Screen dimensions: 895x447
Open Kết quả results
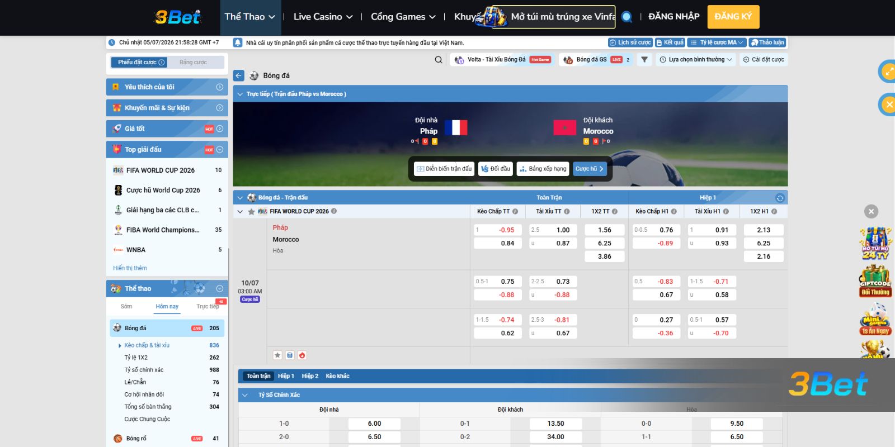click(670, 42)
